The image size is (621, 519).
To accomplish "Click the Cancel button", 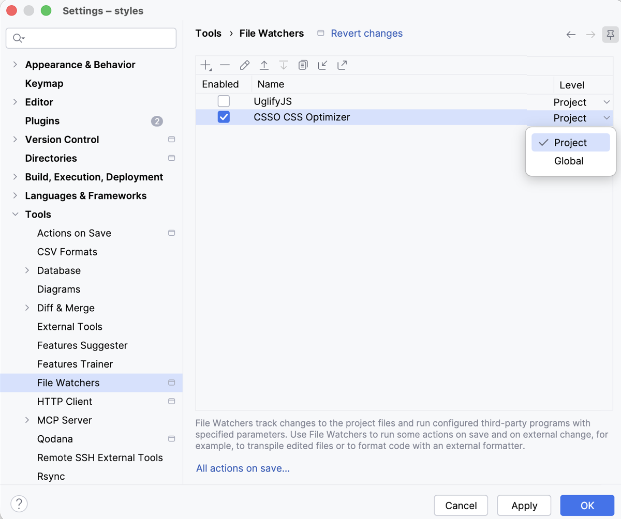I will coord(461,506).
